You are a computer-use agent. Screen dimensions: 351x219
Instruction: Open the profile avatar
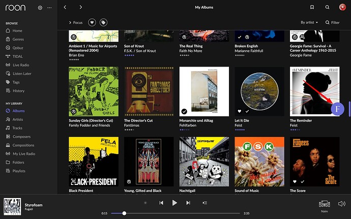tap(342, 7)
